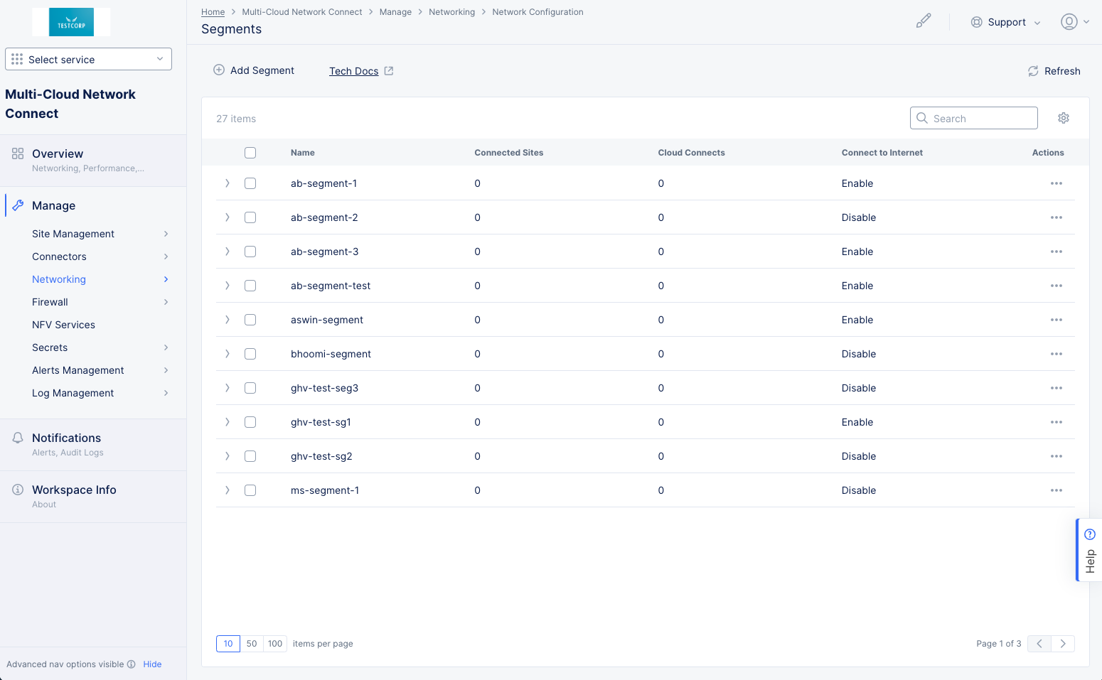Image resolution: width=1102 pixels, height=680 pixels.
Task: Click the Add Segment button
Action: [x=254, y=70]
